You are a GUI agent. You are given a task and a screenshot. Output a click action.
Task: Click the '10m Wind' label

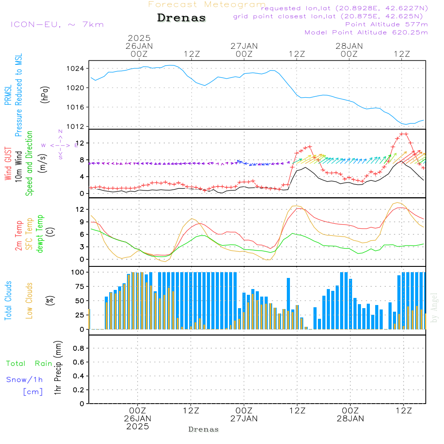18,166
